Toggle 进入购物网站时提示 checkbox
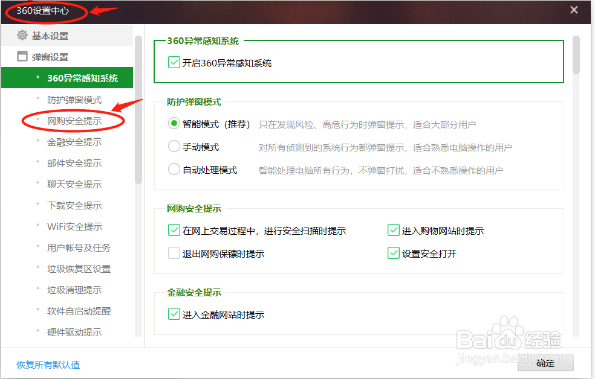Viewport: 595px width, 379px height. point(394,230)
